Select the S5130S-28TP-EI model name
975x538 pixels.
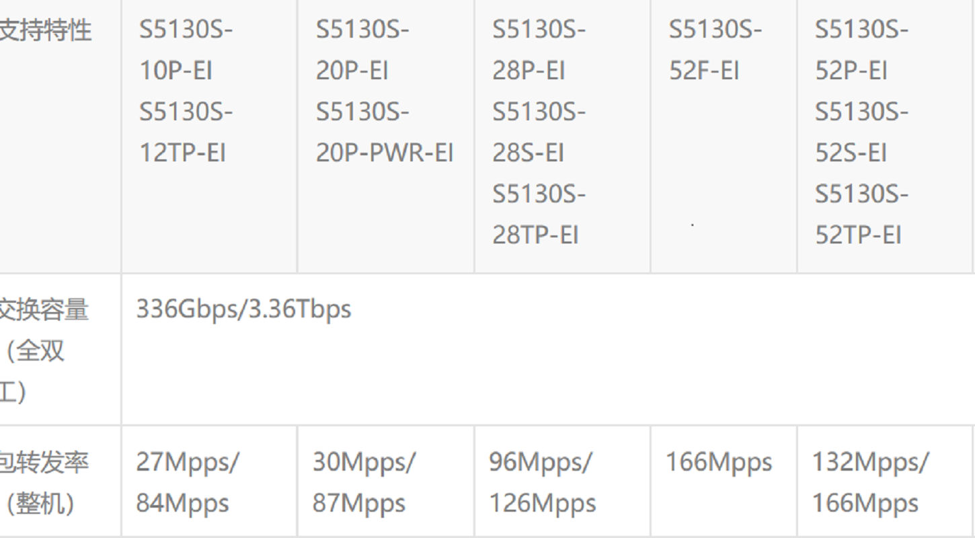point(539,215)
